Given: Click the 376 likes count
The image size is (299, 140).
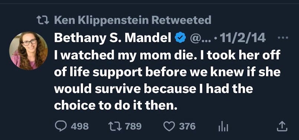Looking at the screenshot, I should (x=187, y=126).
